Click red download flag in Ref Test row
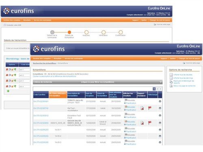Screen dimensions: 203x152 [150, 108]
